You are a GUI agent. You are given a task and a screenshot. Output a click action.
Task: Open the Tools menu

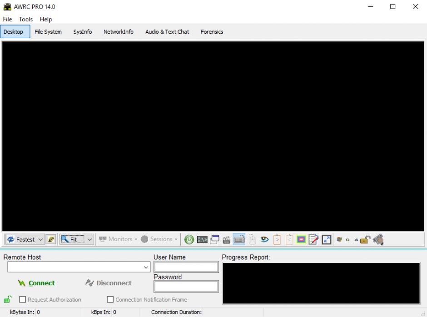[26, 20]
